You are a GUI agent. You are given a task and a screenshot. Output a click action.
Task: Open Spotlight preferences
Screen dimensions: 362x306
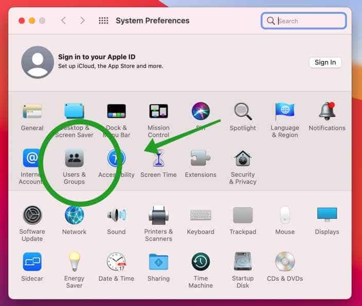(x=243, y=111)
